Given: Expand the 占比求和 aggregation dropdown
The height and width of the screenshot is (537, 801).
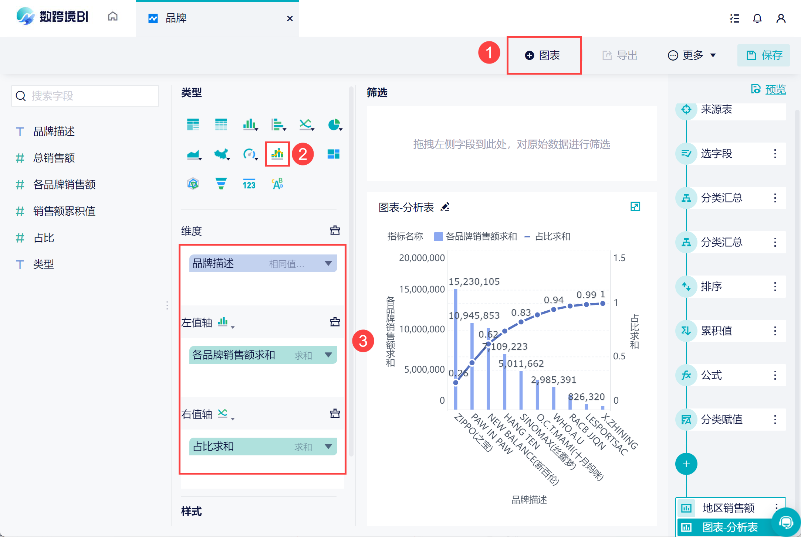Looking at the screenshot, I should 328,447.
